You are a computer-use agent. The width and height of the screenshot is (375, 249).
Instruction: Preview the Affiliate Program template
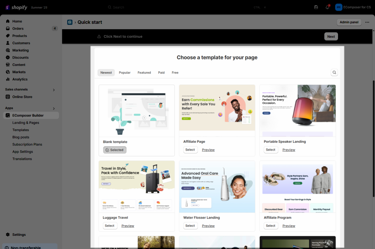click(x=289, y=226)
